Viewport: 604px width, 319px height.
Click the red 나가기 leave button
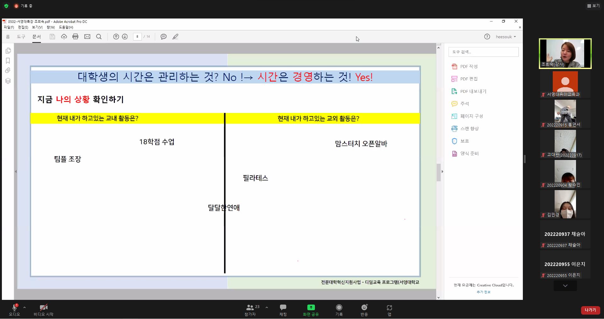click(x=590, y=310)
